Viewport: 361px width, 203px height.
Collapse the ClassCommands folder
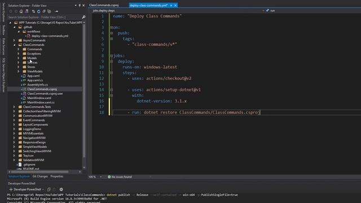[x=15, y=45]
